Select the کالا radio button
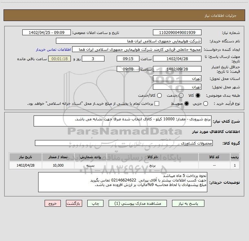This screenshot has width=249, height=241. click(x=198, y=95)
